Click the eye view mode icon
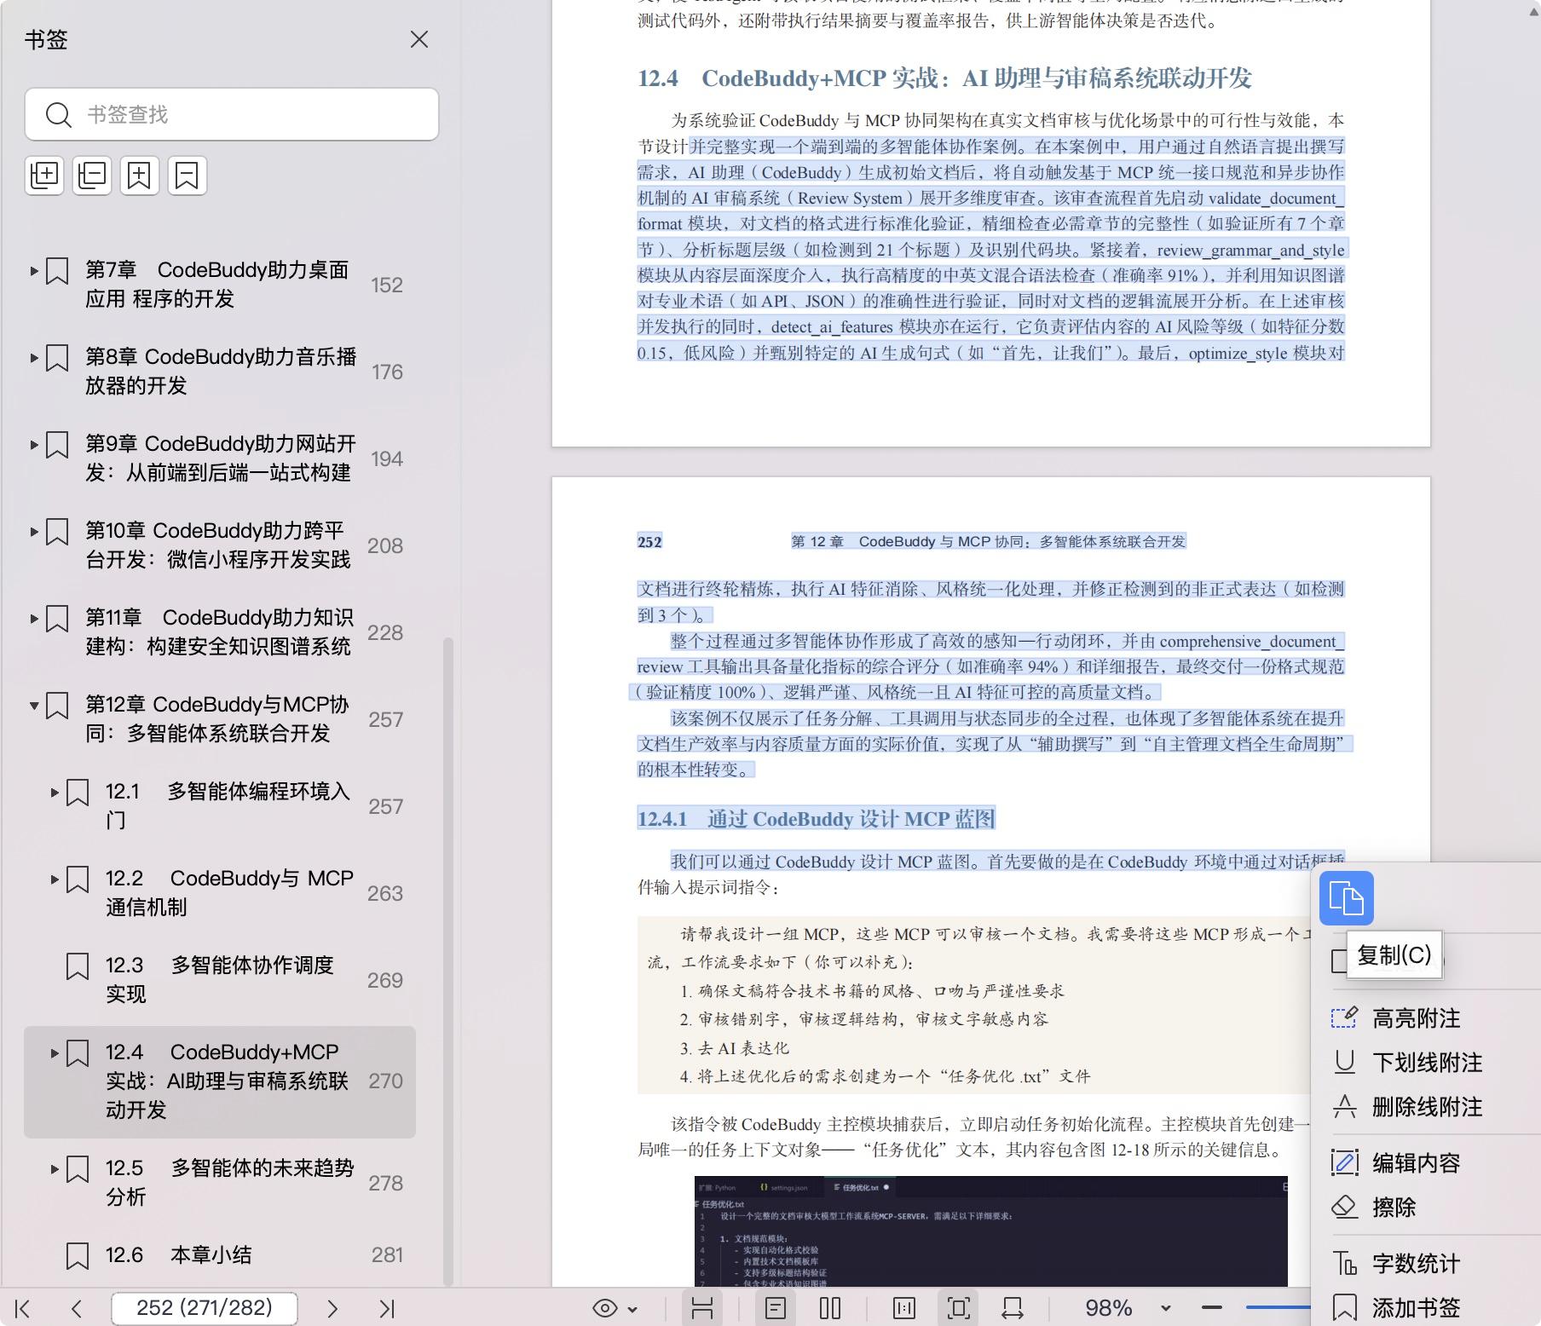1541x1326 pixels. [605, 1309]
